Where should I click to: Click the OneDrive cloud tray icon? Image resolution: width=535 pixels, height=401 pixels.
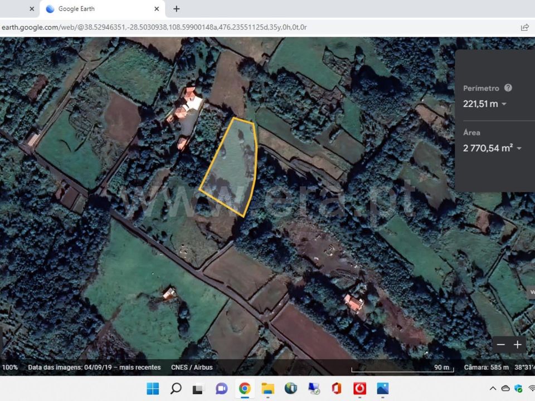(x=505, y=388)
